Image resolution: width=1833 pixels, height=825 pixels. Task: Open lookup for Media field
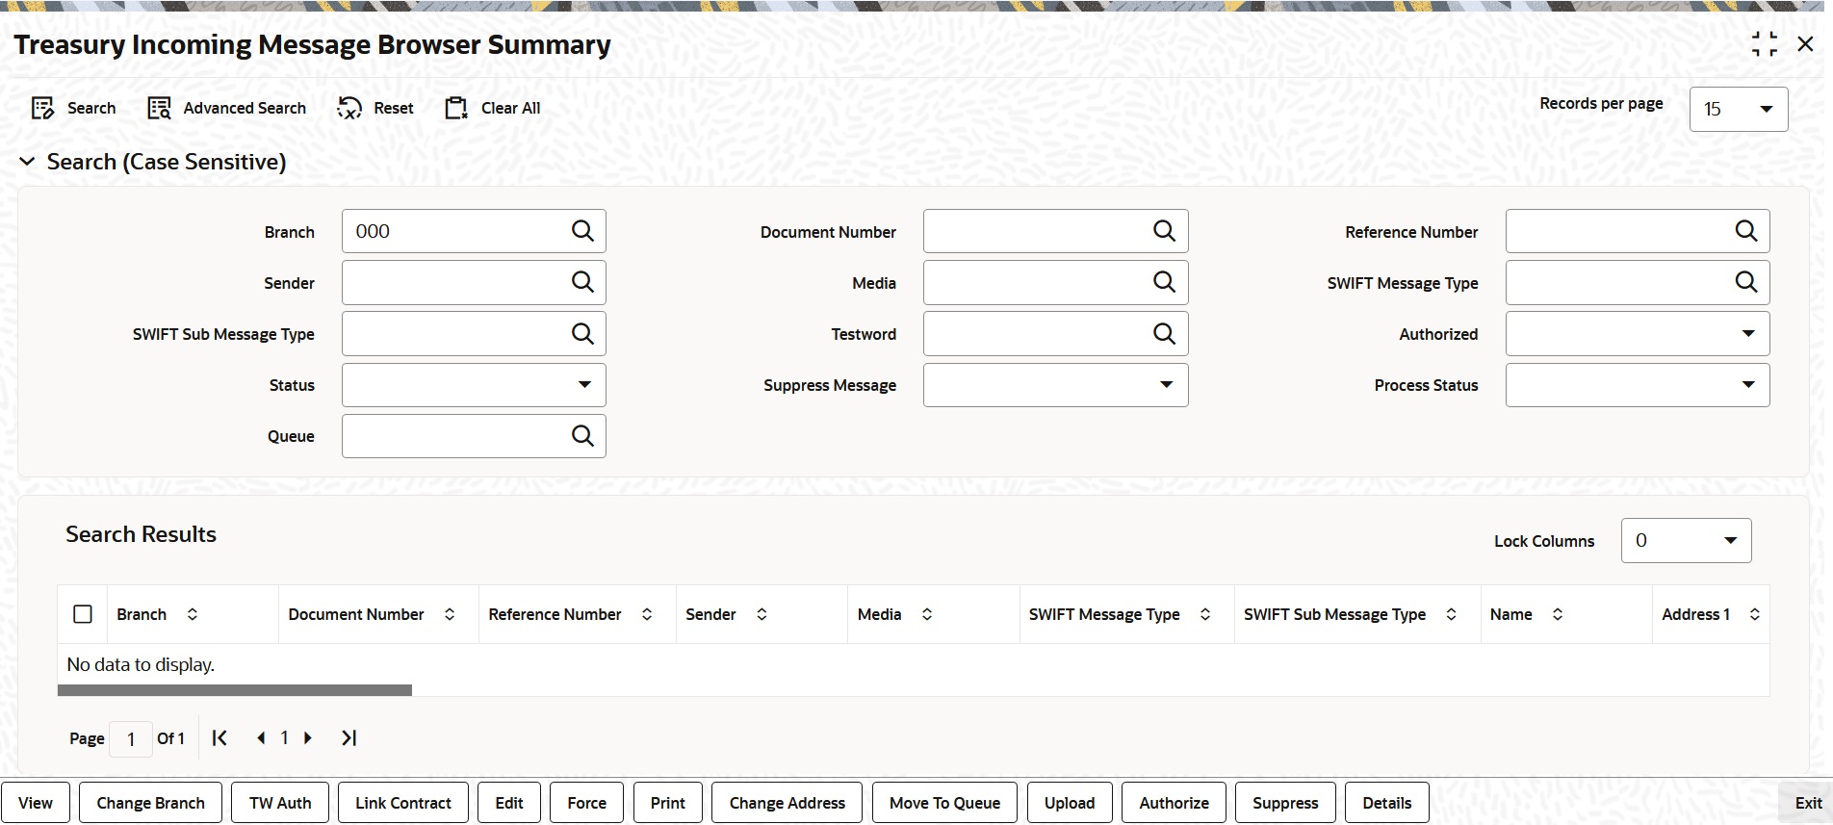1164,282
